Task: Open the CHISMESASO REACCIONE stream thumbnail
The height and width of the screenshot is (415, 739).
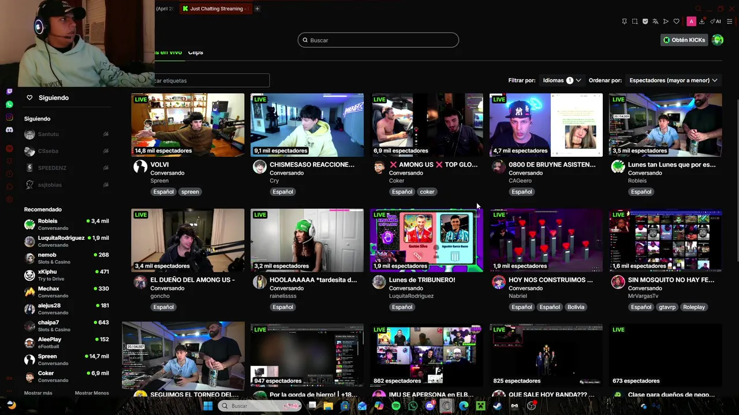Action: 307,125
